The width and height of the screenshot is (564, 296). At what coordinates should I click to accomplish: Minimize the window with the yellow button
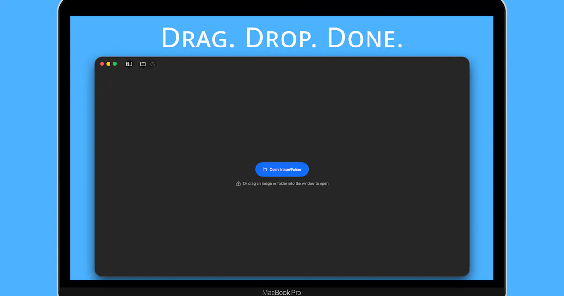coord(109,64)
